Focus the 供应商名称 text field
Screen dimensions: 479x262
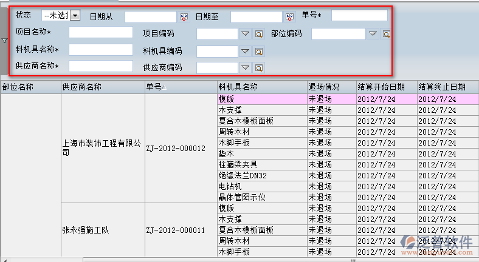click(x=100, y=66)
